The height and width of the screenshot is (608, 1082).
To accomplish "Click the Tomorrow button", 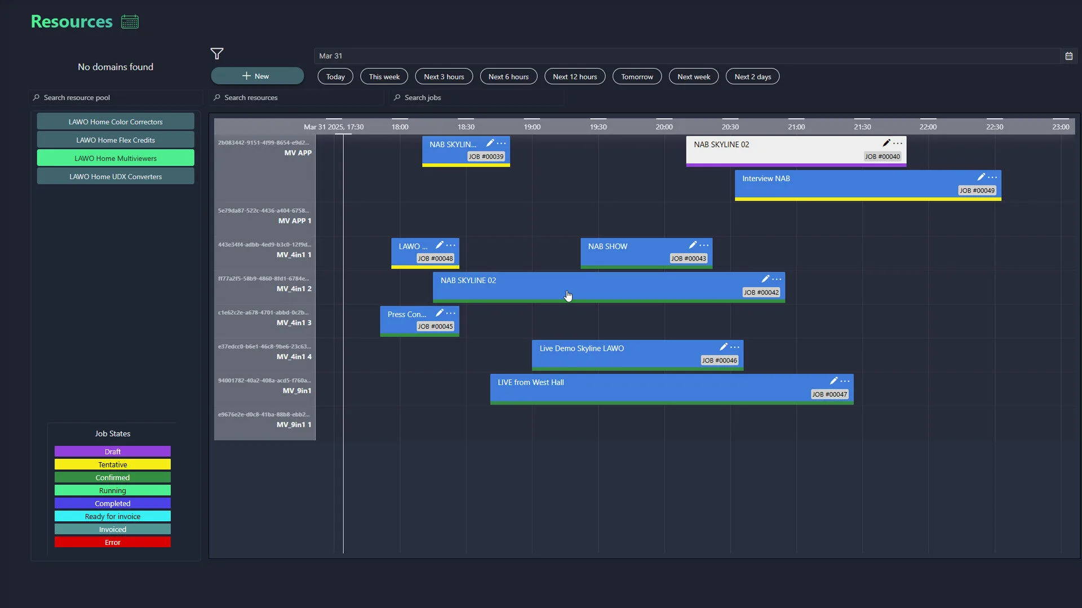I will click(x=637, y=77).
